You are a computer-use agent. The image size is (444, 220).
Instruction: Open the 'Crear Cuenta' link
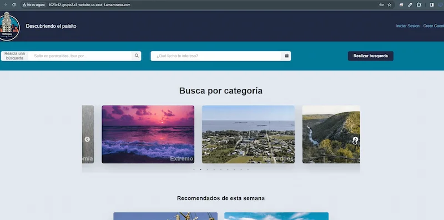point(433,26)
